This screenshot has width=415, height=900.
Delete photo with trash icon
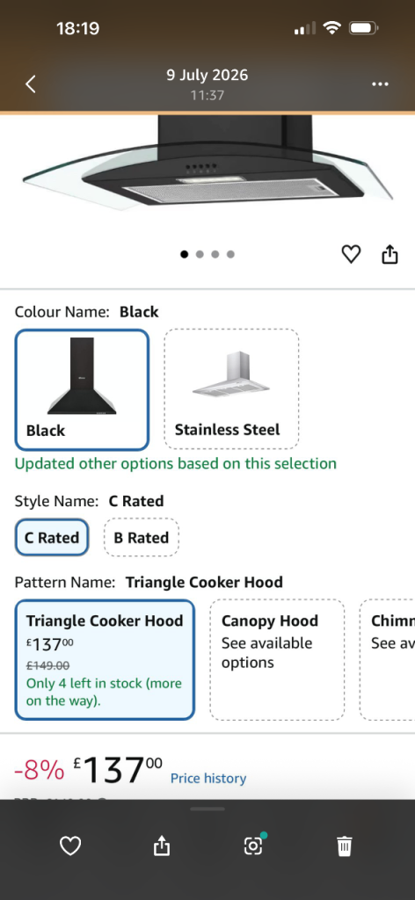345,846
